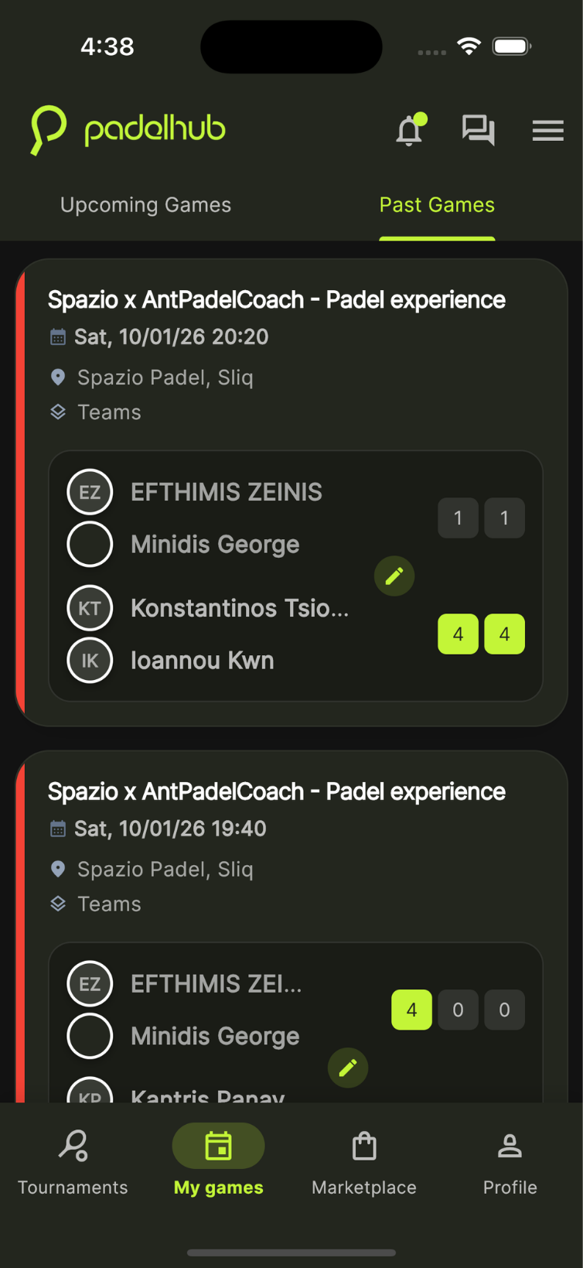Tap Konstantinos Tsio... player avatar KT
The width and height of the screenshot is (583, 1268).
coord(90,608)
